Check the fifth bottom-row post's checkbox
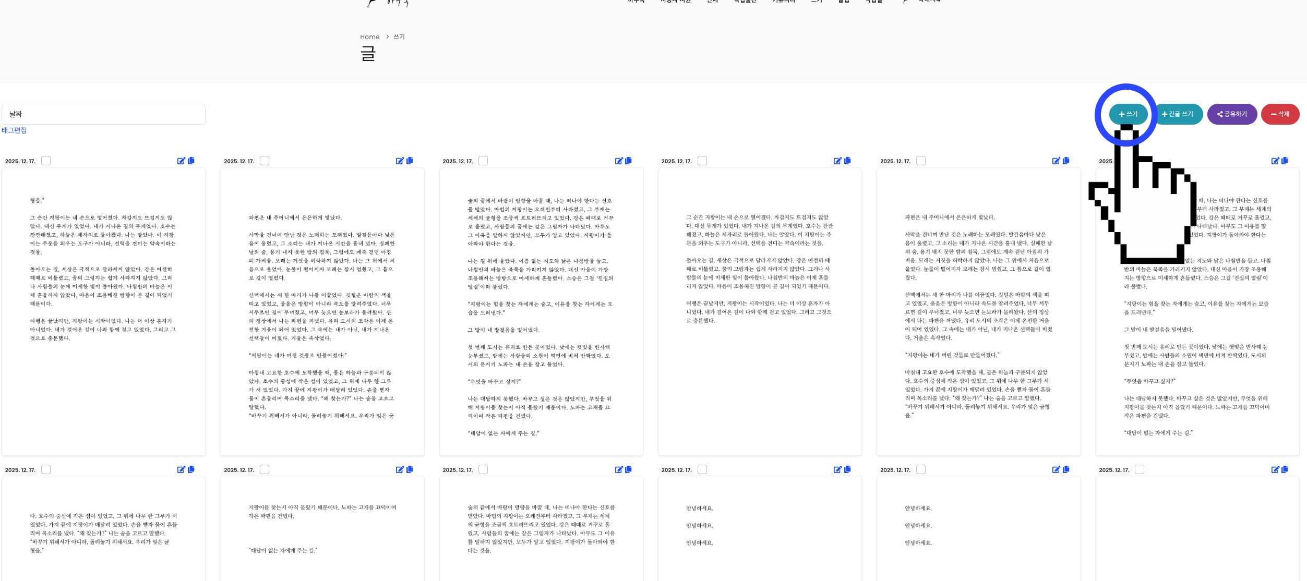 921,469
